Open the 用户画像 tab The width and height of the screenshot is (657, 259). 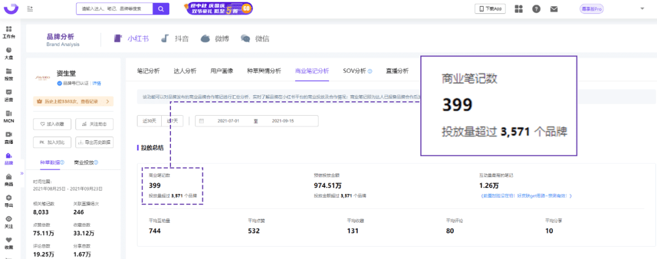pos(221,70)
